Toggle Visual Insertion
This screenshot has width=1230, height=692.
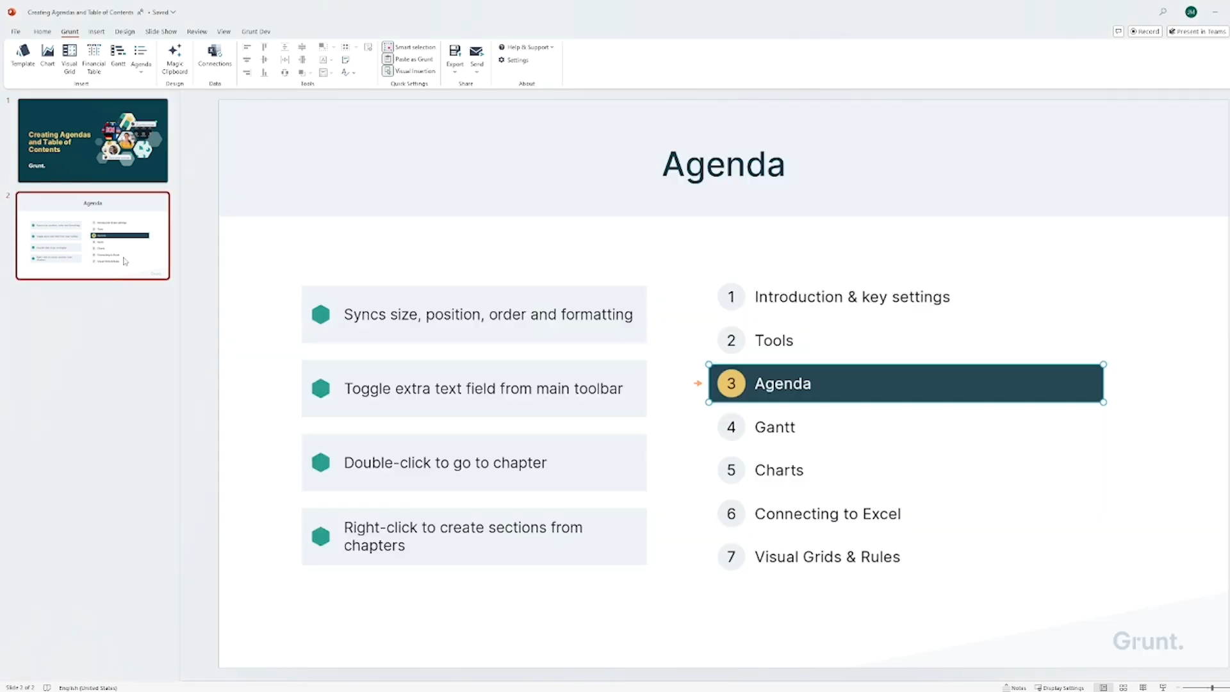[x=409, y=71]
